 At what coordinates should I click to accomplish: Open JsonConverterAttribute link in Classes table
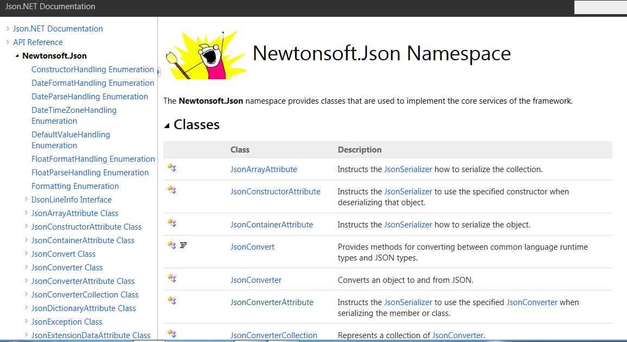tap(272, 303)
